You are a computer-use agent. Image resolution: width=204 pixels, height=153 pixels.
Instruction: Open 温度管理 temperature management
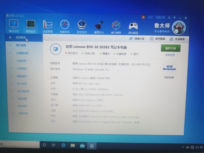tap(47, 26)
